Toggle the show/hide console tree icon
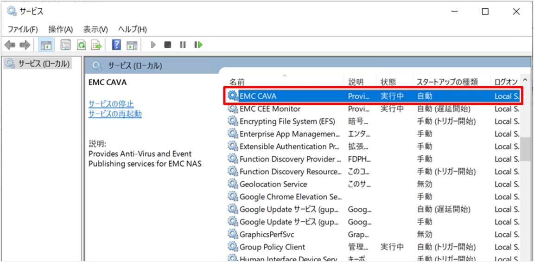 [45, 45]
